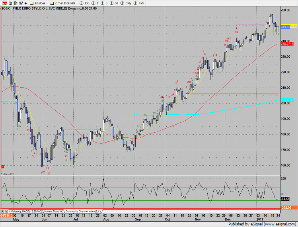Click the -74.66 CCI value label

[x=285, y=199]
